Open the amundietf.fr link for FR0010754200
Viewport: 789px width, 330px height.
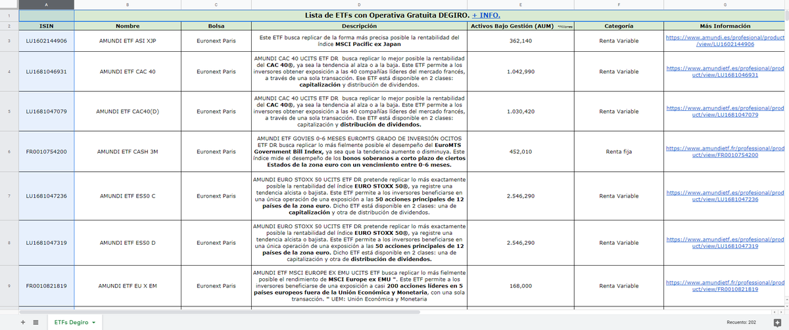pyautogui.click(x=725, y=152)
